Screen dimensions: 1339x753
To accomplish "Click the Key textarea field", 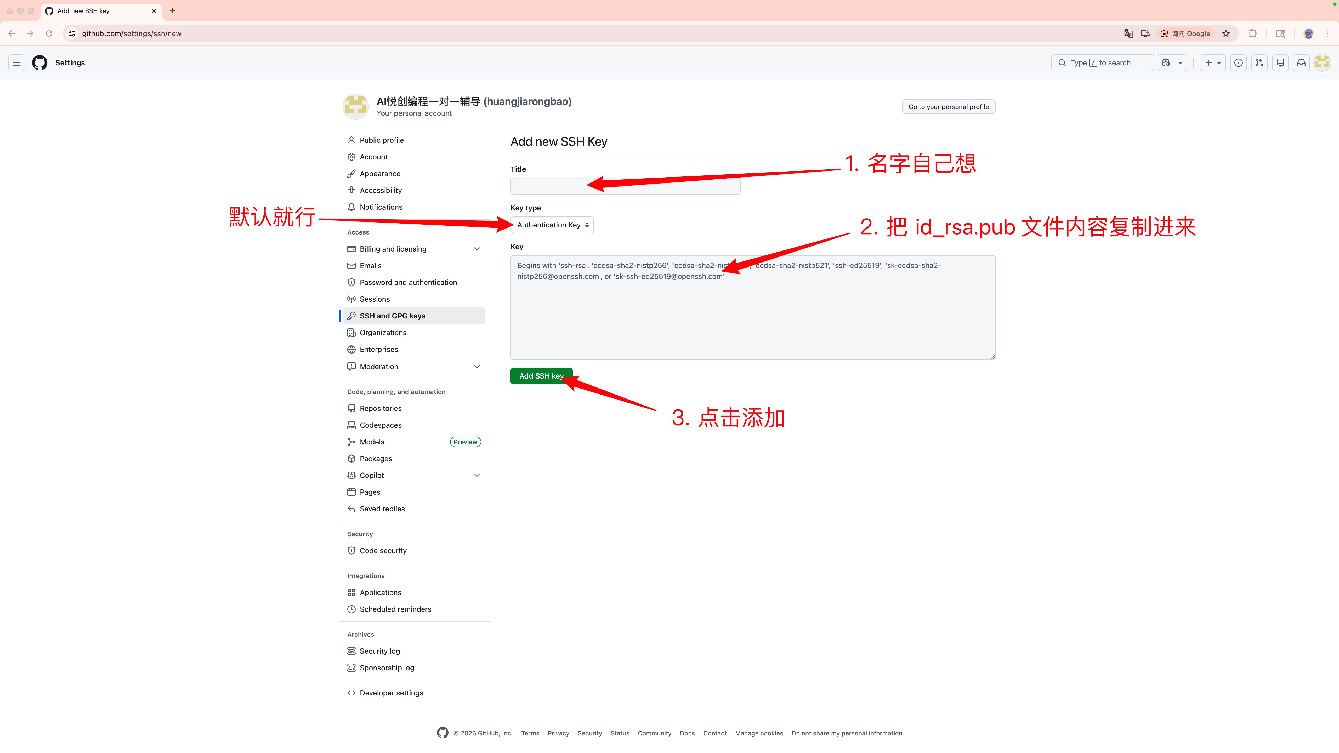I will click(x=753, y=307).
